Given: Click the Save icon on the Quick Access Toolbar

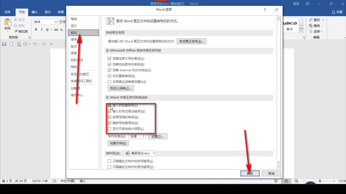Looking at the screenshot, I should tap(4, 44).
